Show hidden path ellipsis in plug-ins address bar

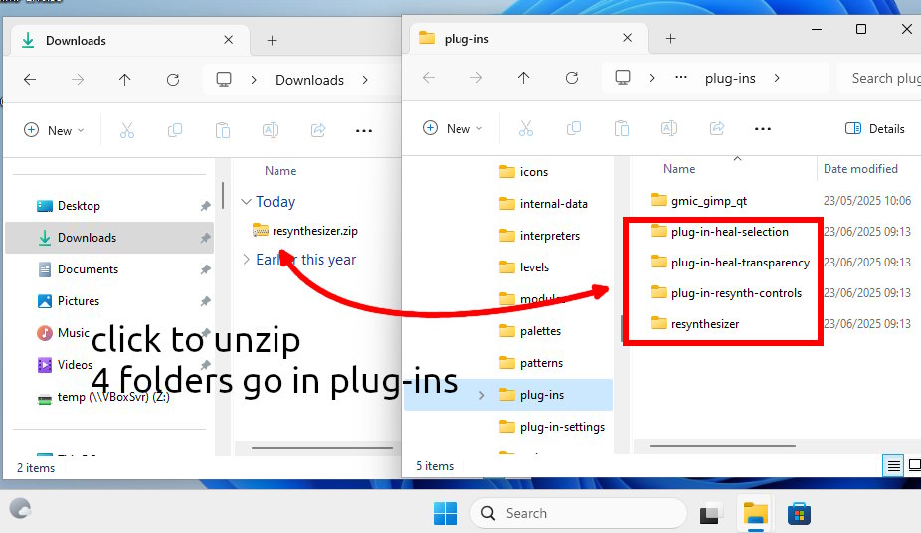[x=681, y=78]
